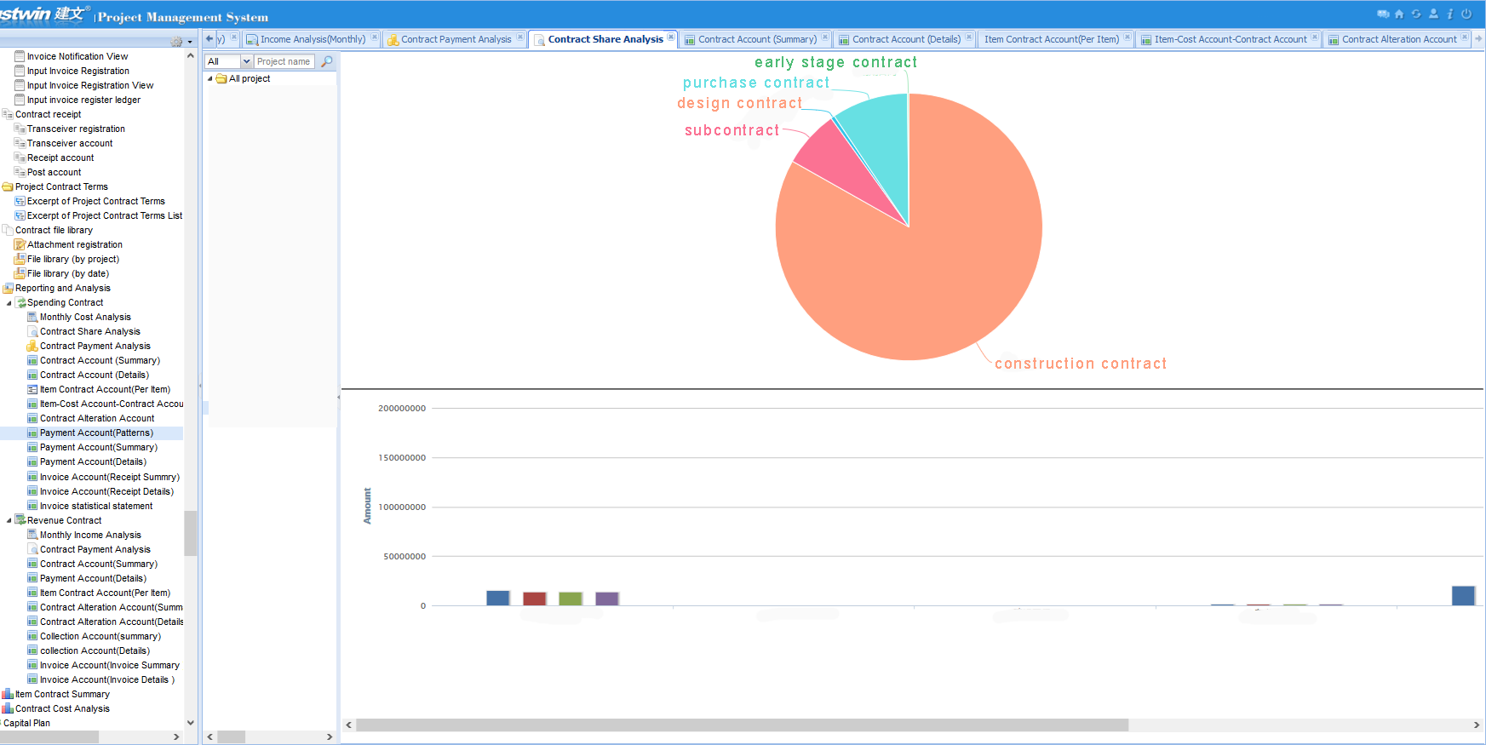The image size is (1486, 745).
Task: Go to the Home page icon
Action: pyautogui.click(x=1399, y=14)
